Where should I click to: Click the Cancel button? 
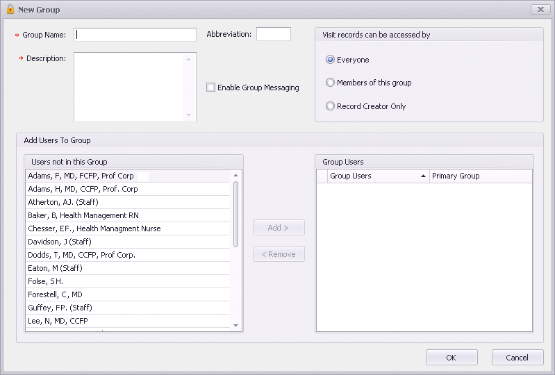517,358
